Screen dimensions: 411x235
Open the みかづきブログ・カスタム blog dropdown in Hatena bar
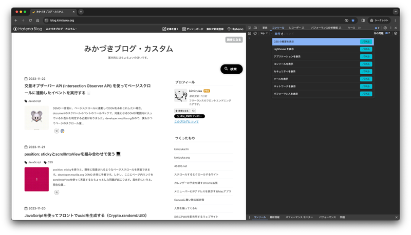tap(61, 29)
